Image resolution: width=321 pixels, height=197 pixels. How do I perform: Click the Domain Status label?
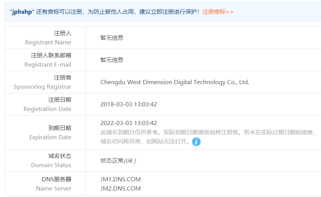pyautogui.click(x=51, y=165)
